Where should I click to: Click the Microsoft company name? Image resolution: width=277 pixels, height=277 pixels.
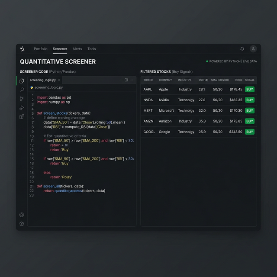pos(166,110)
